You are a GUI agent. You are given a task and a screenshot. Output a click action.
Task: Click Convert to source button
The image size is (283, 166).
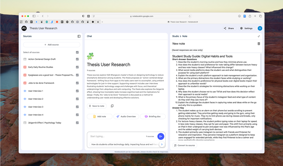[185, 145]
